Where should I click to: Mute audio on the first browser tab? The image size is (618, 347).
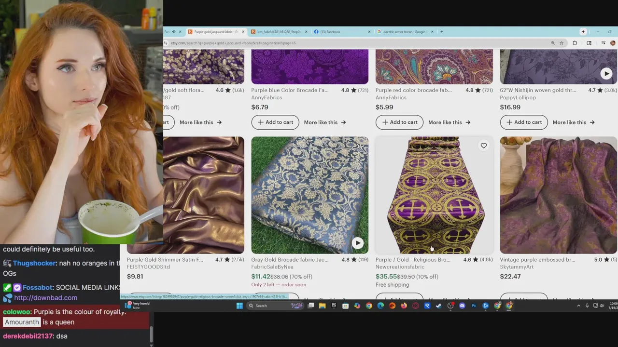coord(173,32)
